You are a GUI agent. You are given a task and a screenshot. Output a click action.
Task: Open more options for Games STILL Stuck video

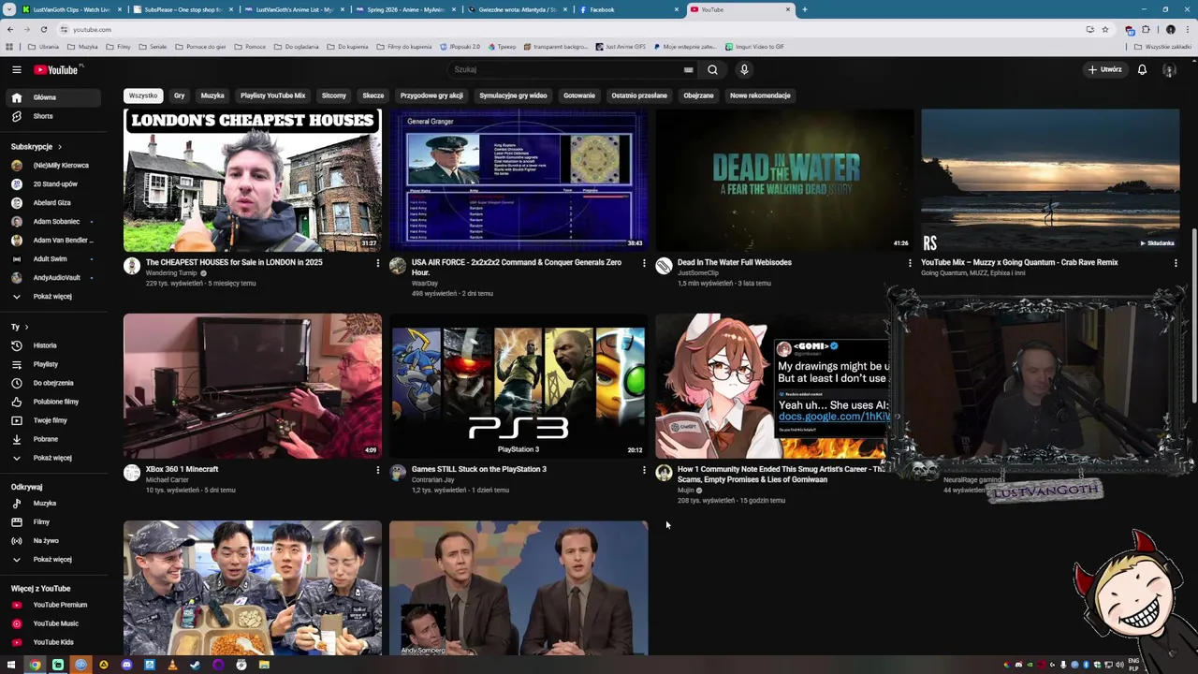point(644,471)
